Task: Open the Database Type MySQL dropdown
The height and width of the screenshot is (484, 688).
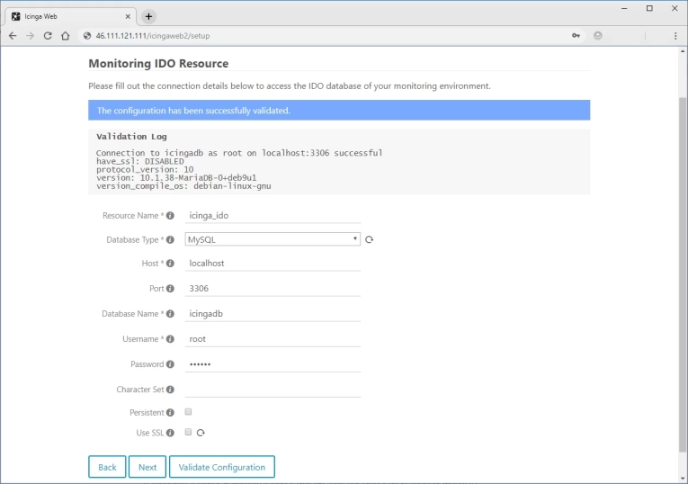Action: pyautogui.click(x=272, y=240)
